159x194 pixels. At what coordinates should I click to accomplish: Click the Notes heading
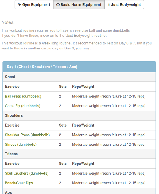pos(7,22)
